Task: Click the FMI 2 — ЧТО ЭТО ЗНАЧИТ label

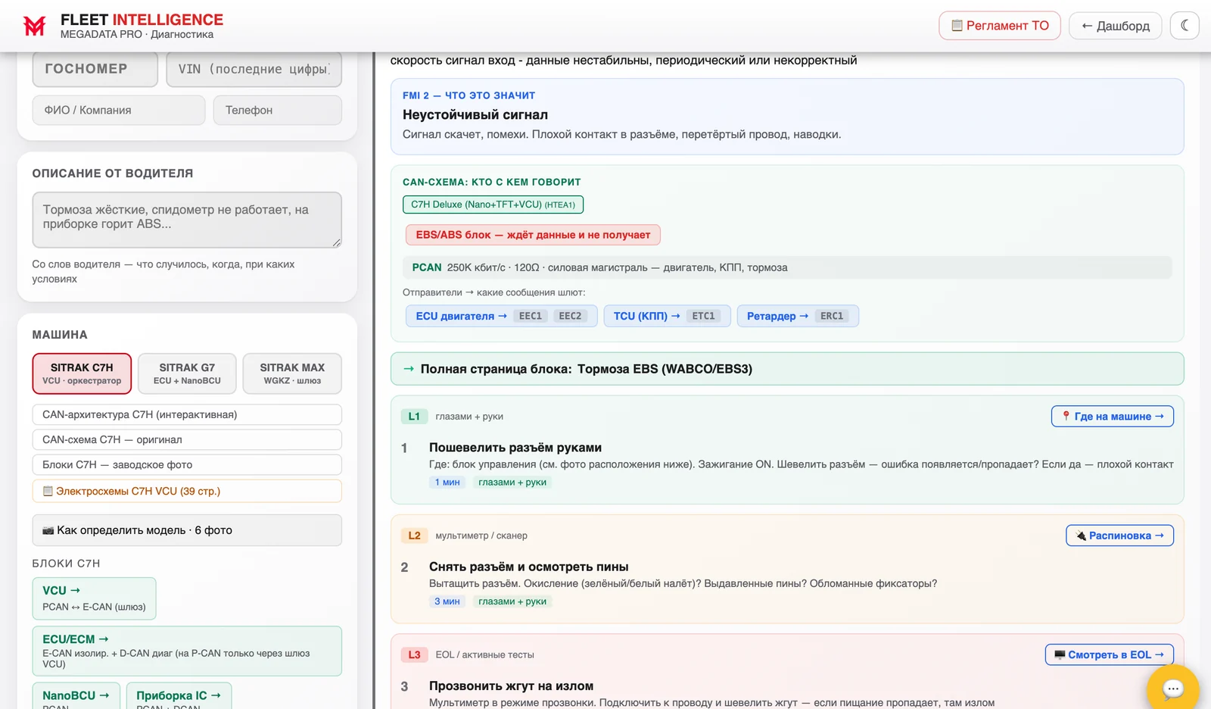Action: [469, 95]
